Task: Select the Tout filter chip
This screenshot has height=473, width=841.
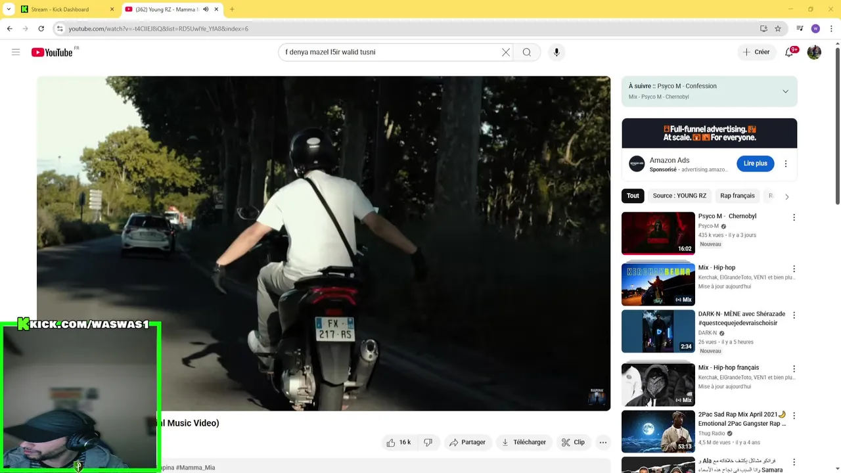Action: tap(633, 196)
